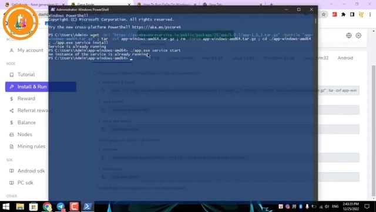Open the red Camtasia taskbar icon

point(74,207)
